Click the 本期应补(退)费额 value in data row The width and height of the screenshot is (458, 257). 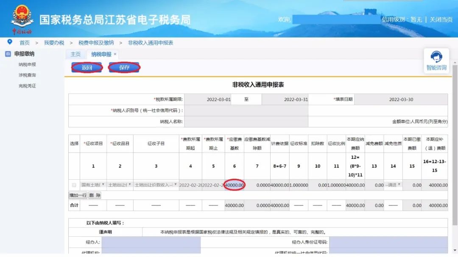coord(435,185)
